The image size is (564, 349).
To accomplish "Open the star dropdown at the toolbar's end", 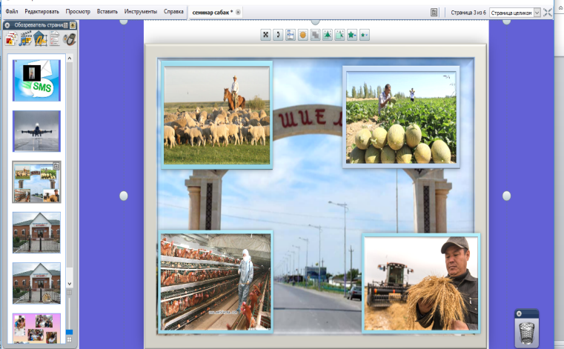I will (x=365, y=35).
